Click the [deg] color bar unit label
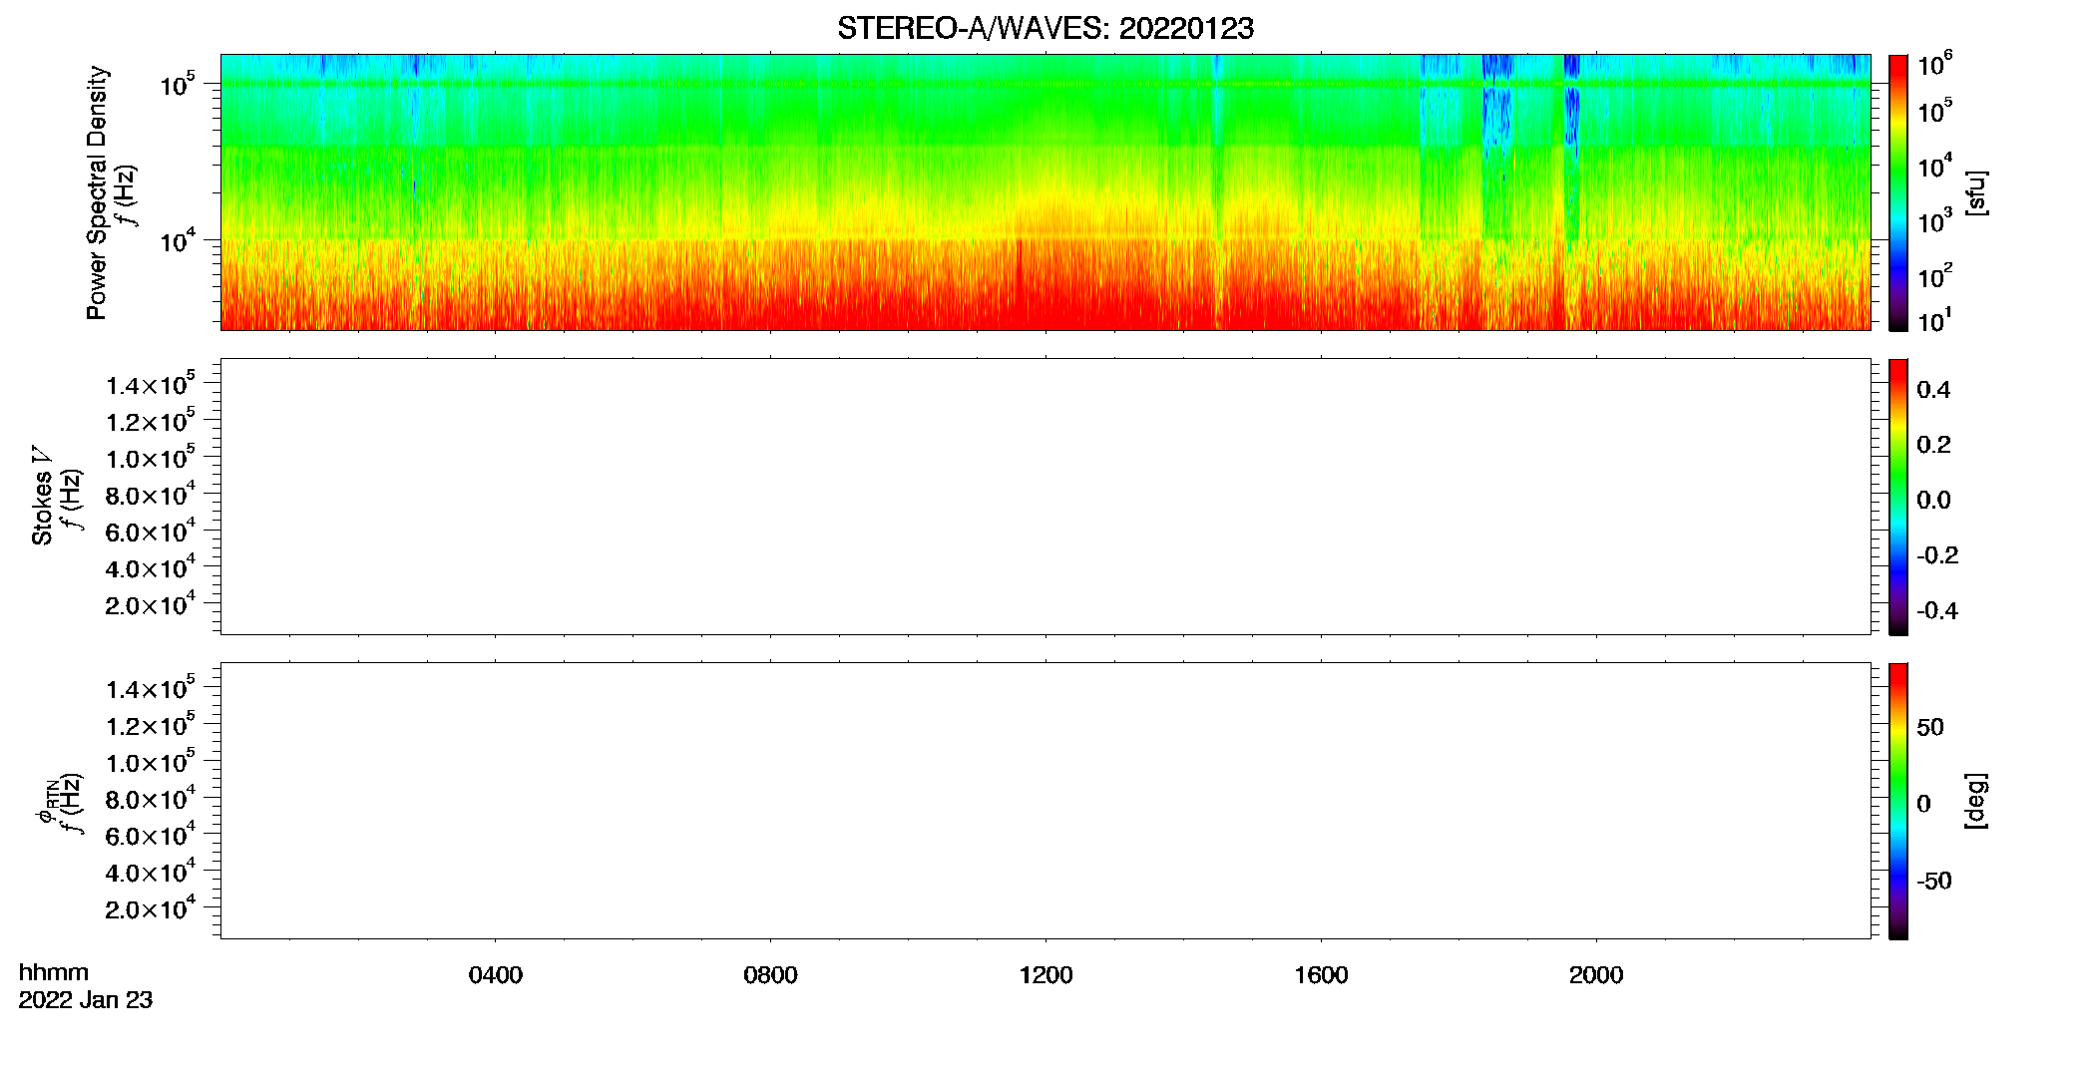This screenshot has width=2091, height=1077. [1976, 801]
